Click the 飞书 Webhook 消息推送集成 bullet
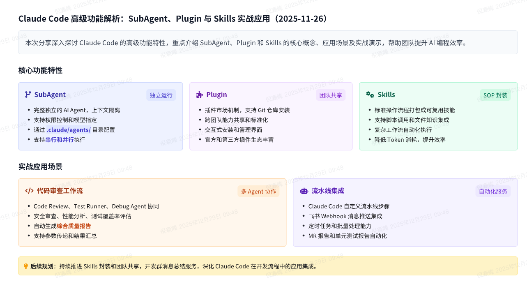Screen dimensions: 527x284 (x=345, y=216)
